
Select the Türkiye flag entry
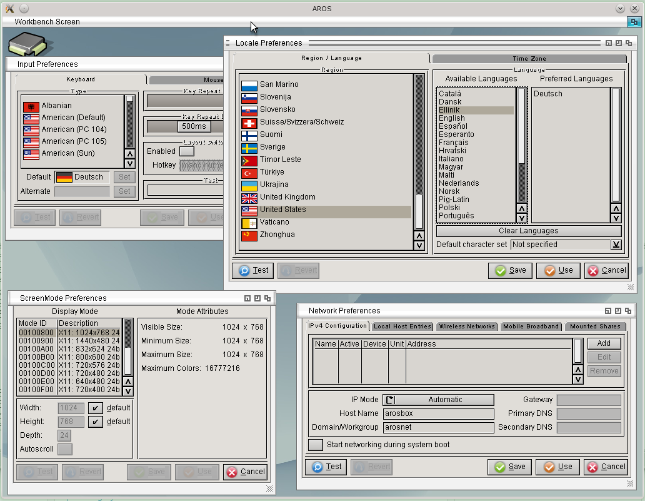(249, 172)
